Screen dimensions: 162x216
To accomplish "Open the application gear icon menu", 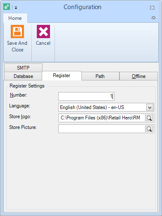I will (7, 7).
